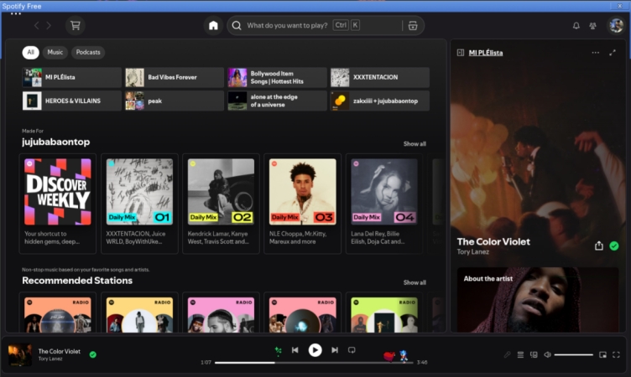Image resolution: width=631 pixels, height=377 pixels.
Task: Open the side panel three-dots menu
Action: (595, 53)
